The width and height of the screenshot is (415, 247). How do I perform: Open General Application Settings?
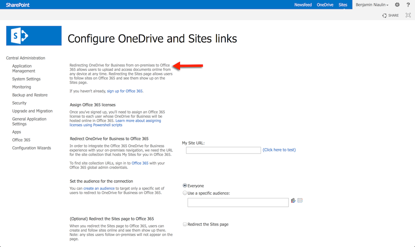tap(29, 121)
